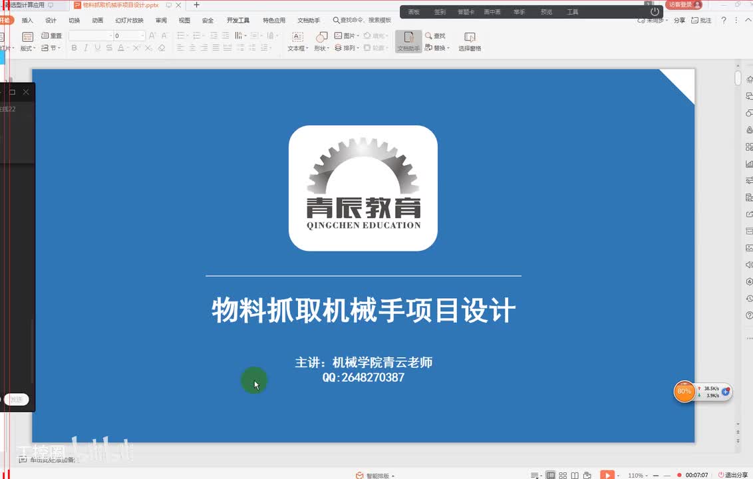Click the zoom out minus in status bar
Image resolution: width=753 pixels, height=479 pixels.
[x=656, y=475]
